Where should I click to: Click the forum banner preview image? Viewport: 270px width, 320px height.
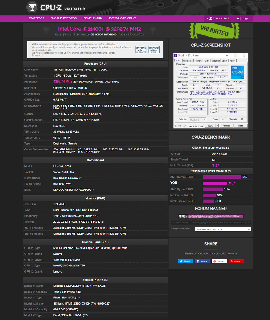(x=211, y=217)
